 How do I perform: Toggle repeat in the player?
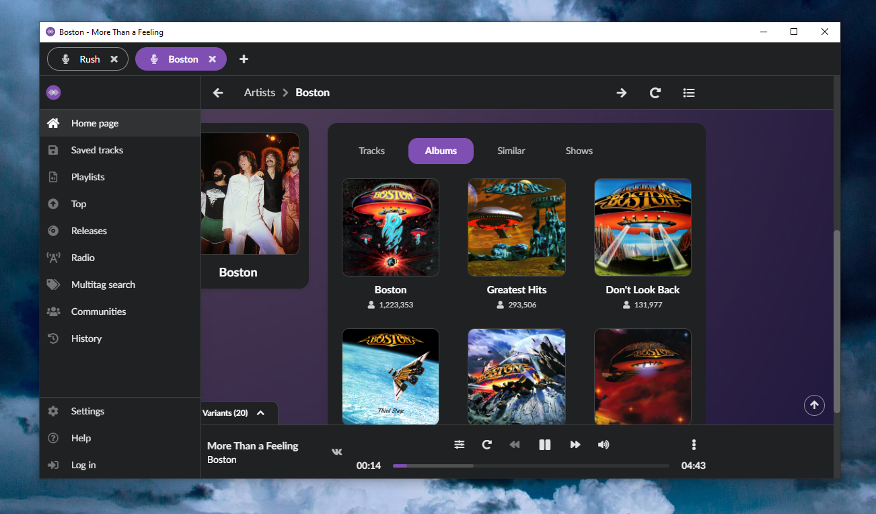[487, 445]
